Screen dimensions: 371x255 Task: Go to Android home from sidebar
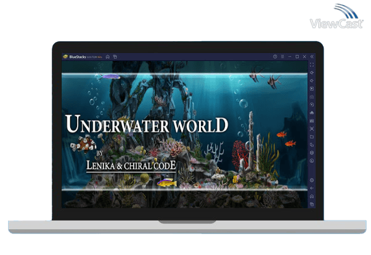point(312,196)
